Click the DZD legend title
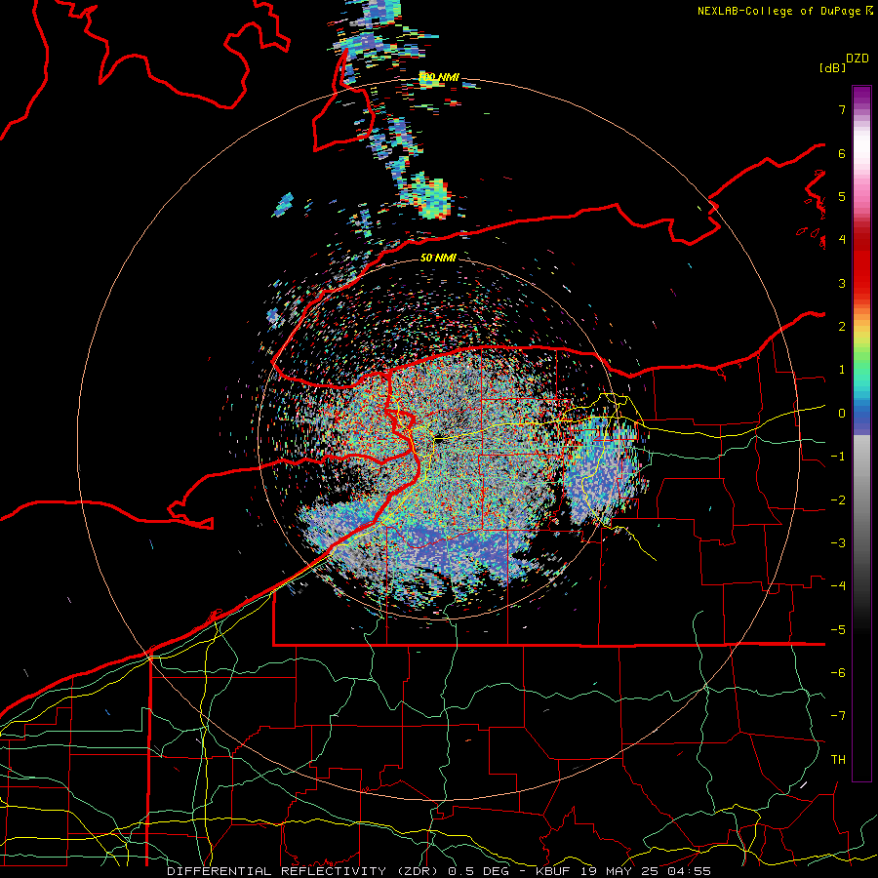 [x=858, y=59]
